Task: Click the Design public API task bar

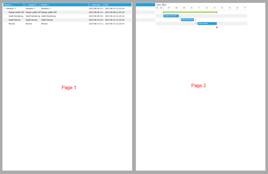Action: (171, 16)
